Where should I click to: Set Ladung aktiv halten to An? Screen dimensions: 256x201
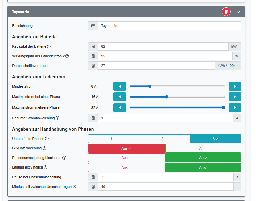(x=203, y=167)
